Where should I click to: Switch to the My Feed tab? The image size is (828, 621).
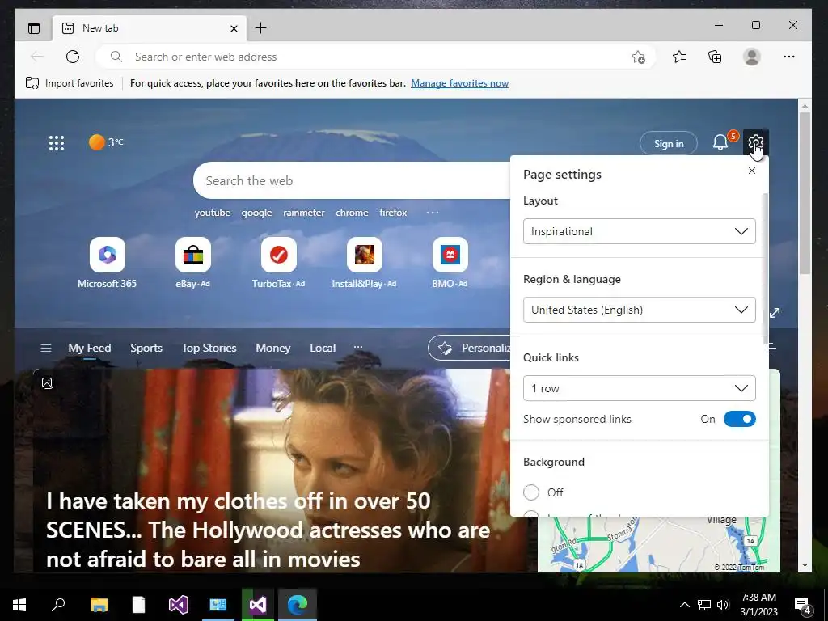point(89,348)
